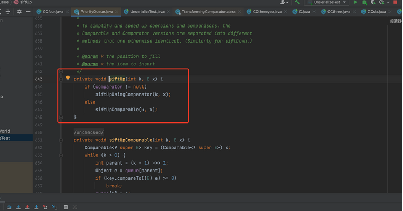Start debugging with the green bug icon
The image size is (403, 211).
[364, 2]
